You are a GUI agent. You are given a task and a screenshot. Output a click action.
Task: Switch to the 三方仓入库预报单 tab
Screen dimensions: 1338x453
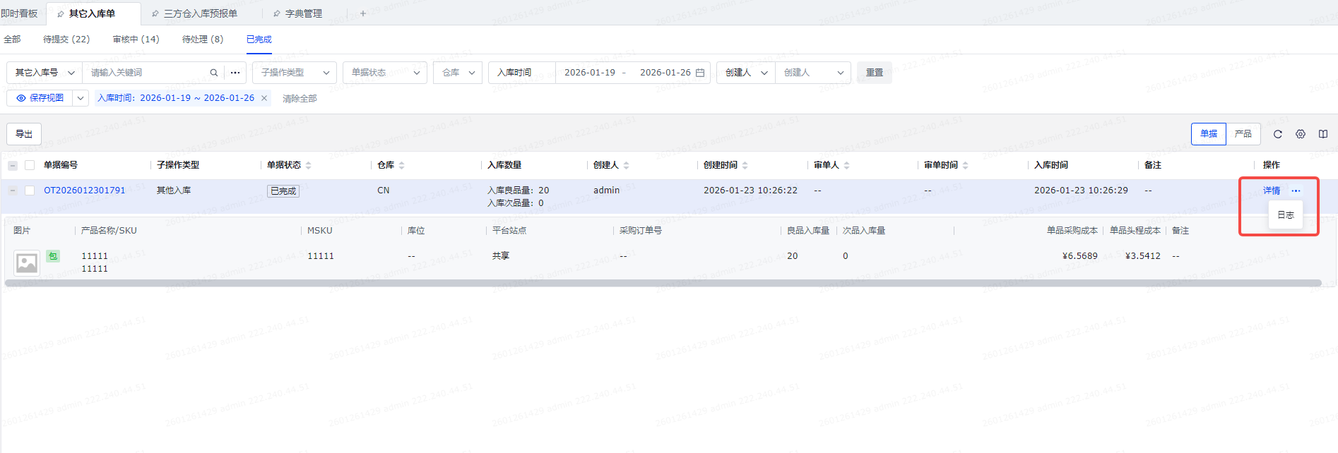[x=201, y=13]
